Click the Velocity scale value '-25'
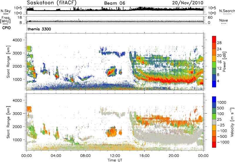Screen dimensions: 235x162 point(221,125)
